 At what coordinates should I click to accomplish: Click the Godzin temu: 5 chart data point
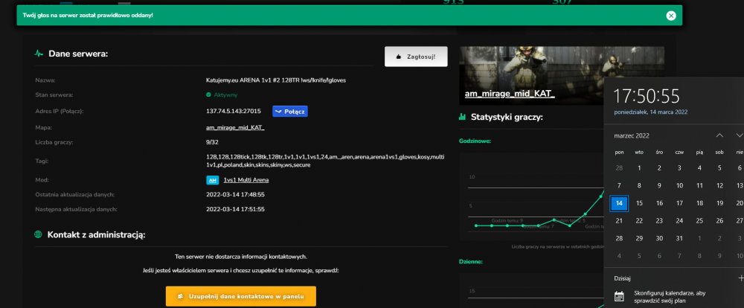(570, 225)
